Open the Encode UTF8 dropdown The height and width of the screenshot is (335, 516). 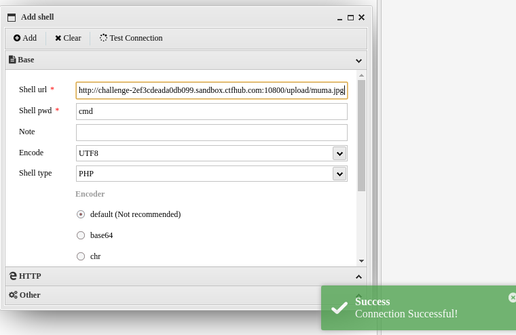coord(339,153)
